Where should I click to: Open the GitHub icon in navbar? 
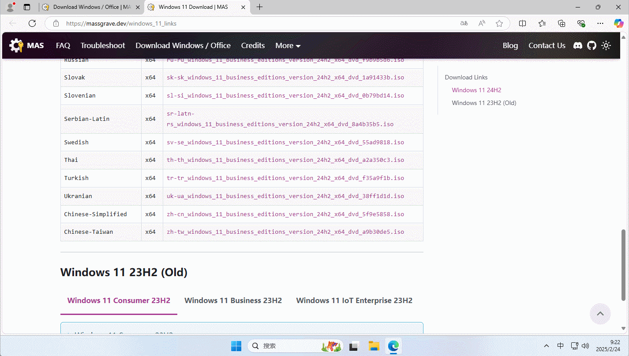click(x=592, y=45)
